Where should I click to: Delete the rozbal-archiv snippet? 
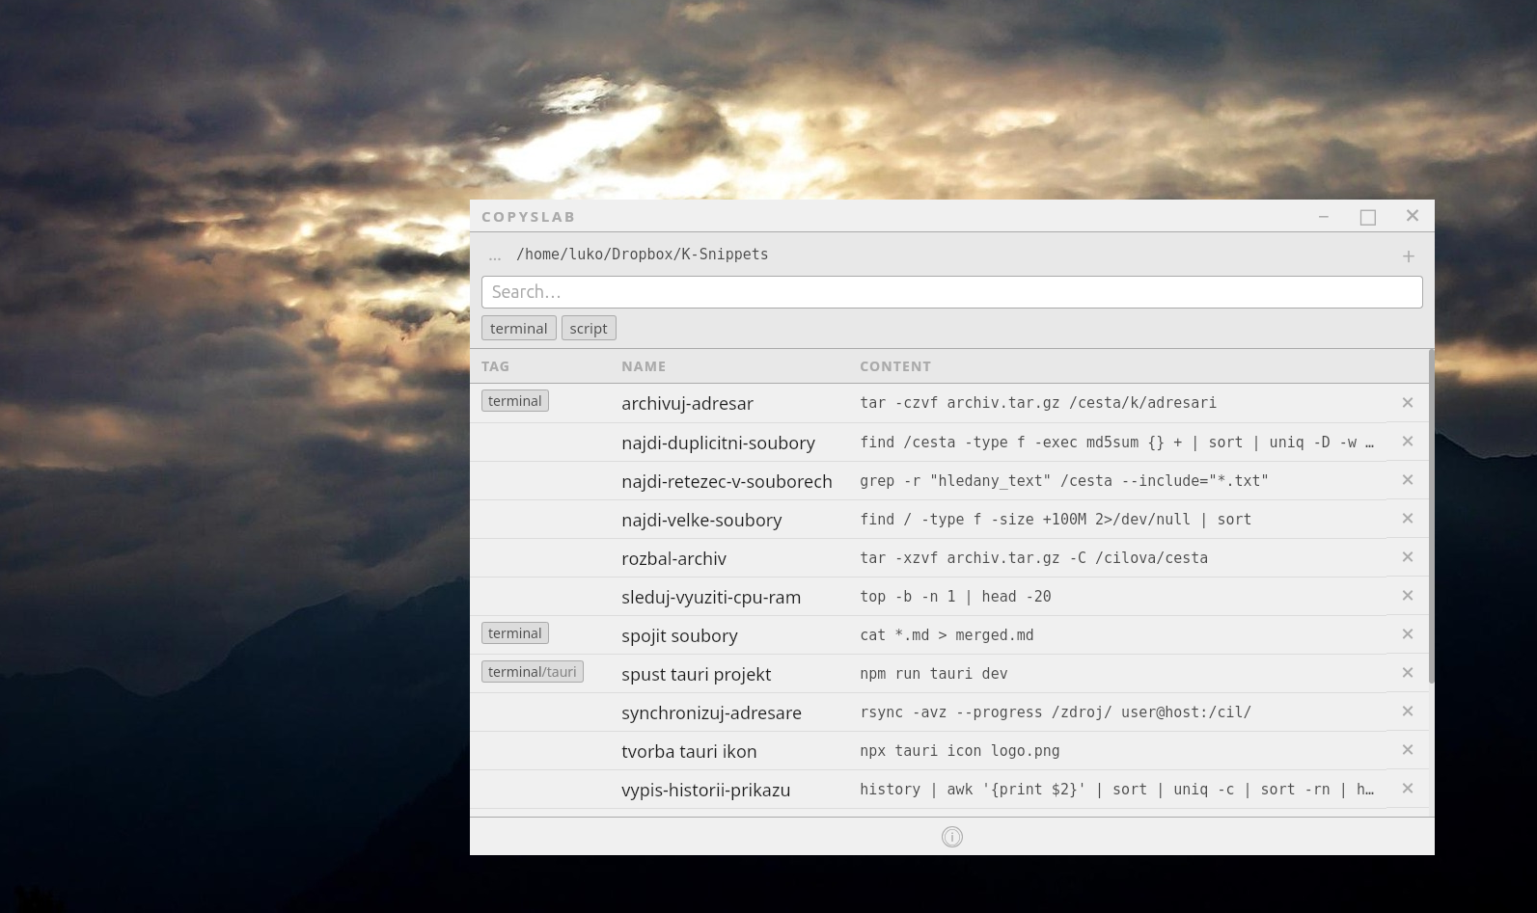(1407, 557)
